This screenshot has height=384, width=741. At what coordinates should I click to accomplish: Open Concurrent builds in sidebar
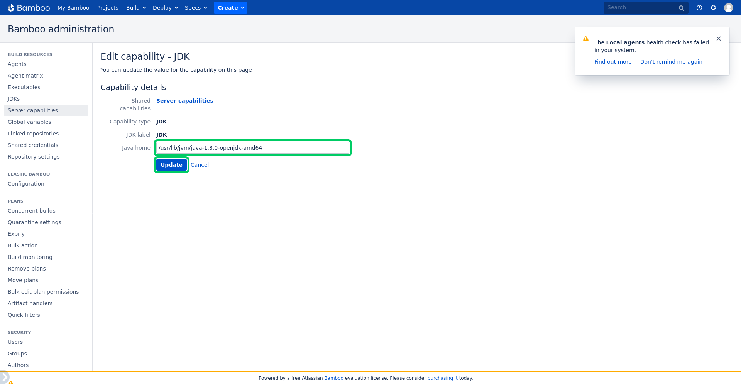32,211
